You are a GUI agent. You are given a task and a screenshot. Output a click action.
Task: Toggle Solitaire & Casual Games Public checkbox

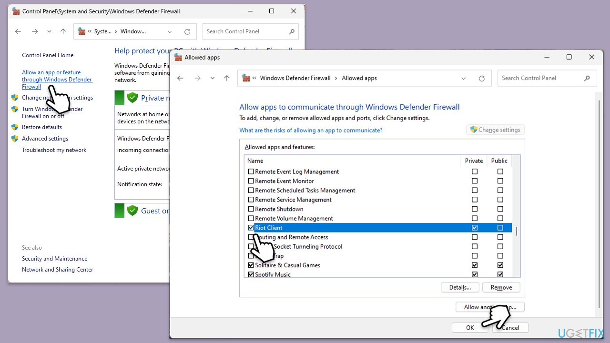click(x=500, y=265)
